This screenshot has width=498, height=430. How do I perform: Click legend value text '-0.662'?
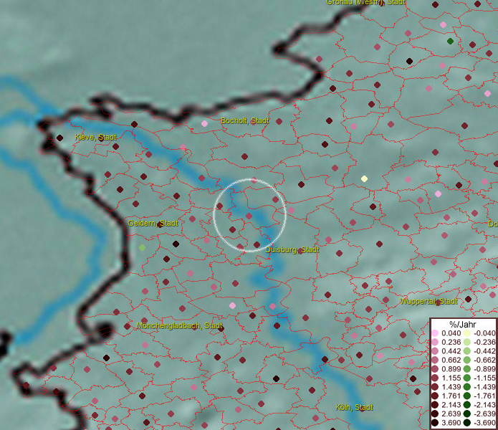click(484, 360)
